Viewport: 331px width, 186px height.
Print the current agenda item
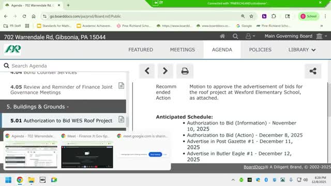tap(185, 71)
